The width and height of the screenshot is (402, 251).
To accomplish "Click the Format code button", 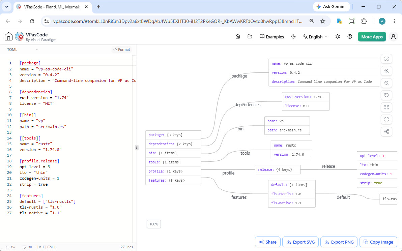I will 122,50.
